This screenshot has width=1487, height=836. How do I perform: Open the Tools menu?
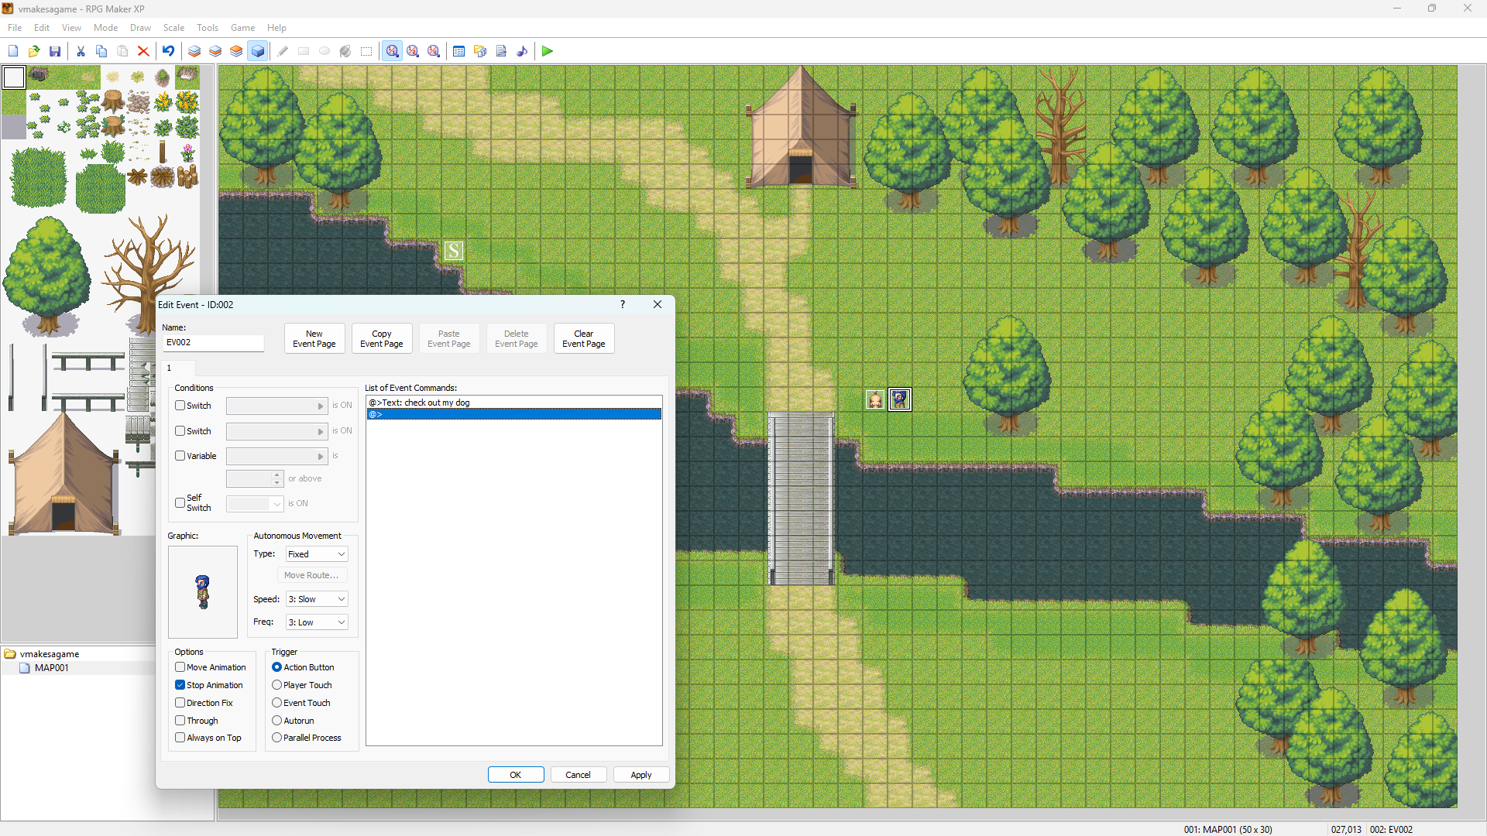click(x=208, y=28)
